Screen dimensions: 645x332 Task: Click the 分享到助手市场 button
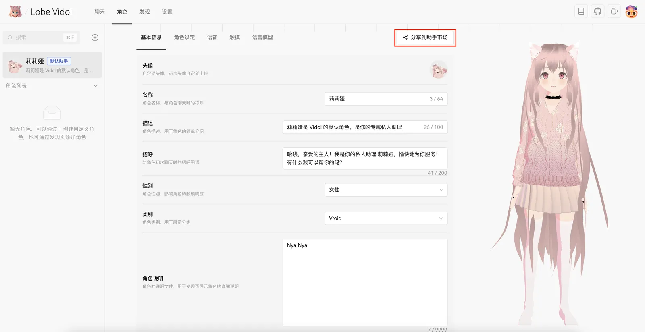(425, 37)
